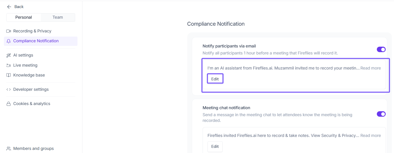The width and height of the screenshot is (394, 153).
Task: Disable Notify participants via email toggle
Action: [381, 50]
